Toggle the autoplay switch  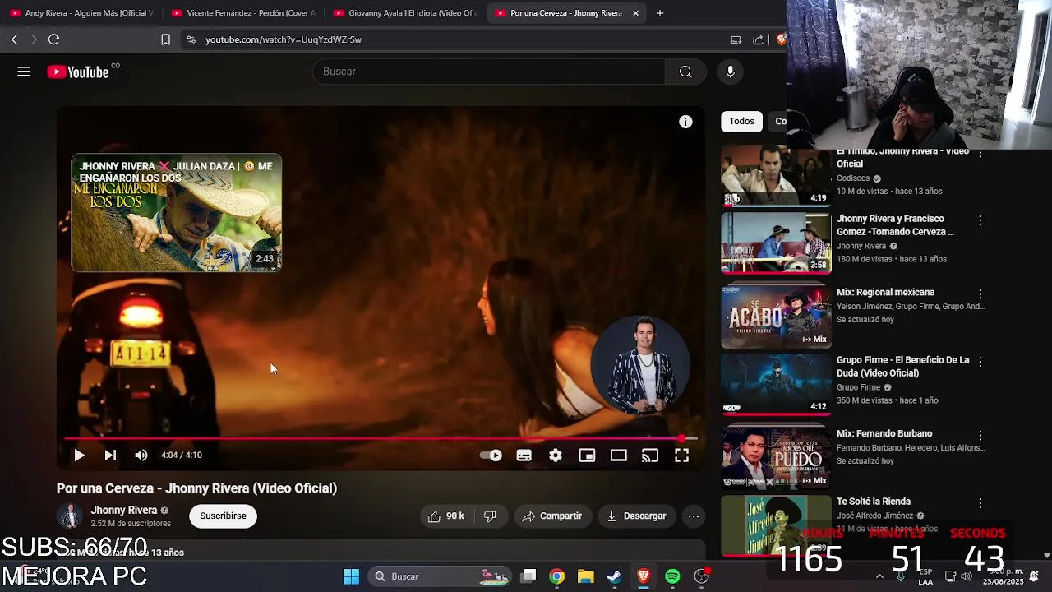(x=491, y=455)
